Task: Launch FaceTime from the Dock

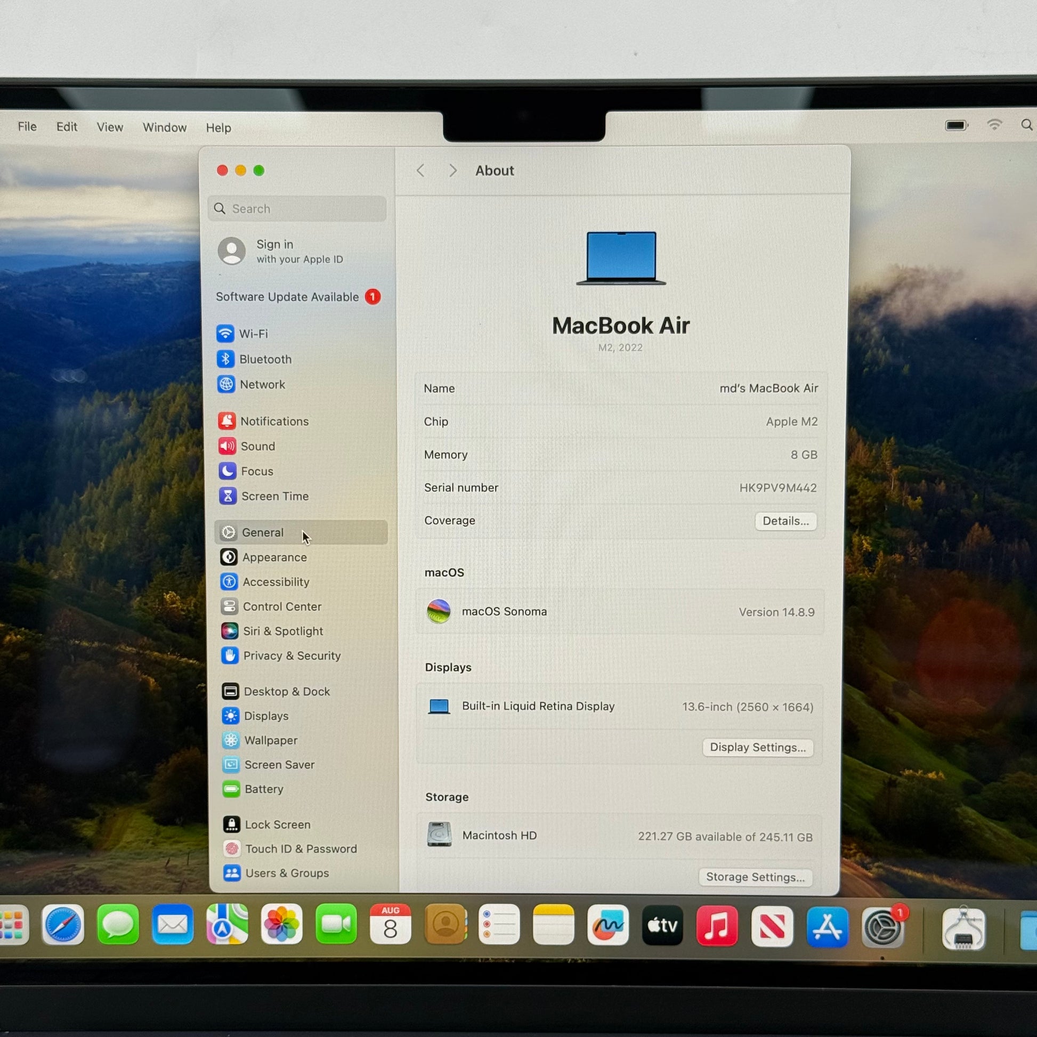Action: coord(337,923)
